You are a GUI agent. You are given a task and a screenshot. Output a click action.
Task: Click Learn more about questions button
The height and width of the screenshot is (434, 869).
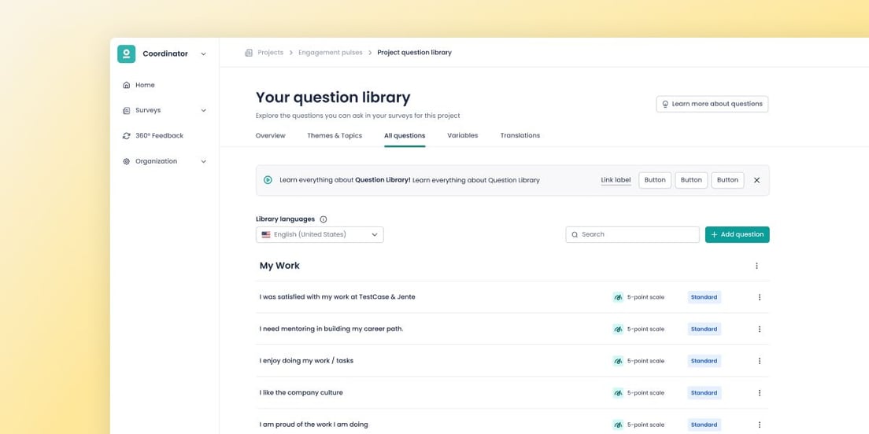coord(712,104)
